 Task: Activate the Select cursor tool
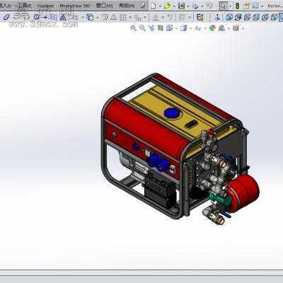coord(224,6)
